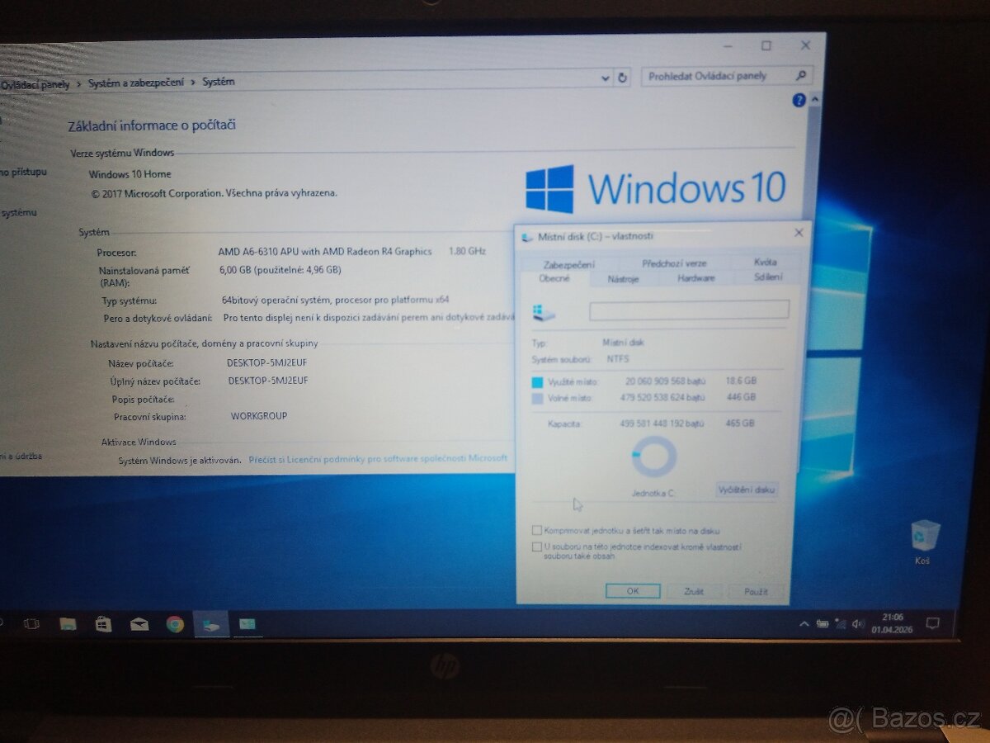The image size is (990, 743).
Task: Launch Google Chrome from the taskbar
Action: click(175, 624)
